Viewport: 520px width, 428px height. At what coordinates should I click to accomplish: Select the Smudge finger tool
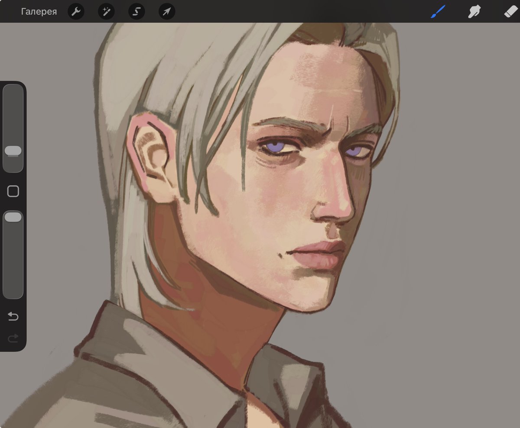tap(475, 12)
